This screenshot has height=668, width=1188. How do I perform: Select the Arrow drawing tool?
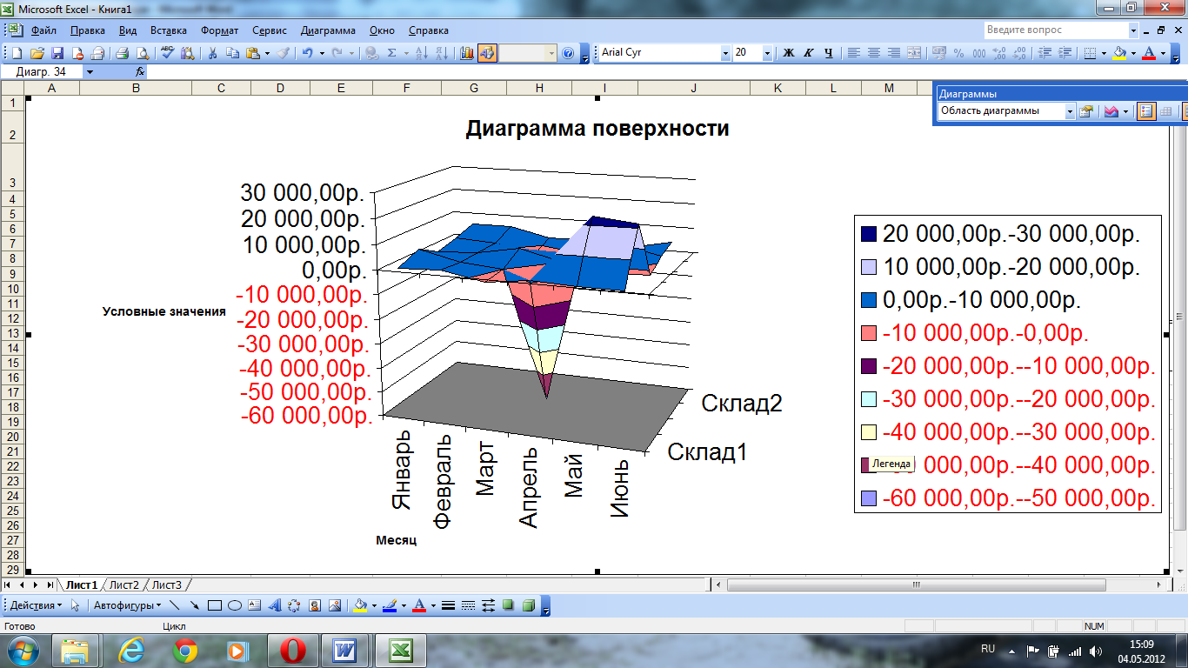[x=194, y=605]
